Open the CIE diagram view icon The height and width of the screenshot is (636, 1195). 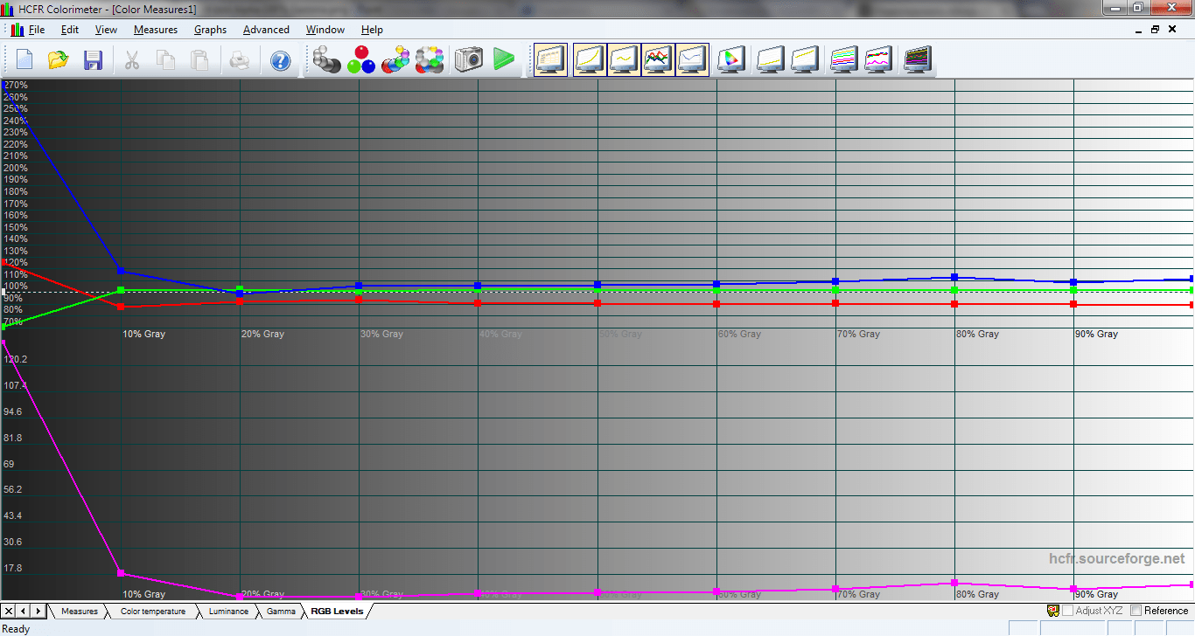pyautogui.click(x=730, y=60)
